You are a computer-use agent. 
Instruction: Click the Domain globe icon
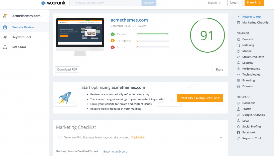tap(238, 86)
